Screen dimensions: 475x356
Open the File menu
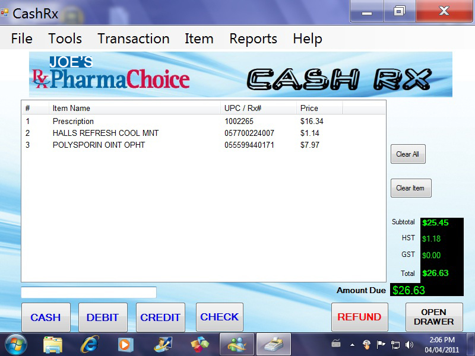(x=21, y=39)
